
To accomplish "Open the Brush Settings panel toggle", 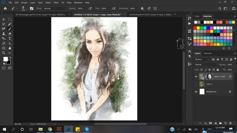I will (31, 8).
